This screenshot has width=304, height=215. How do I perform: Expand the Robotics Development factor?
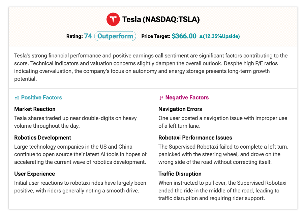click(x=43, y=137)
